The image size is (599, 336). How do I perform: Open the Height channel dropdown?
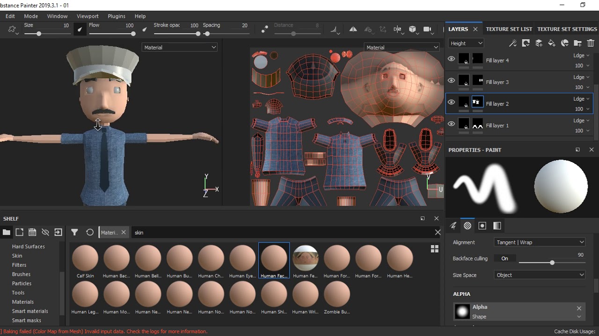tap(466, 43)
